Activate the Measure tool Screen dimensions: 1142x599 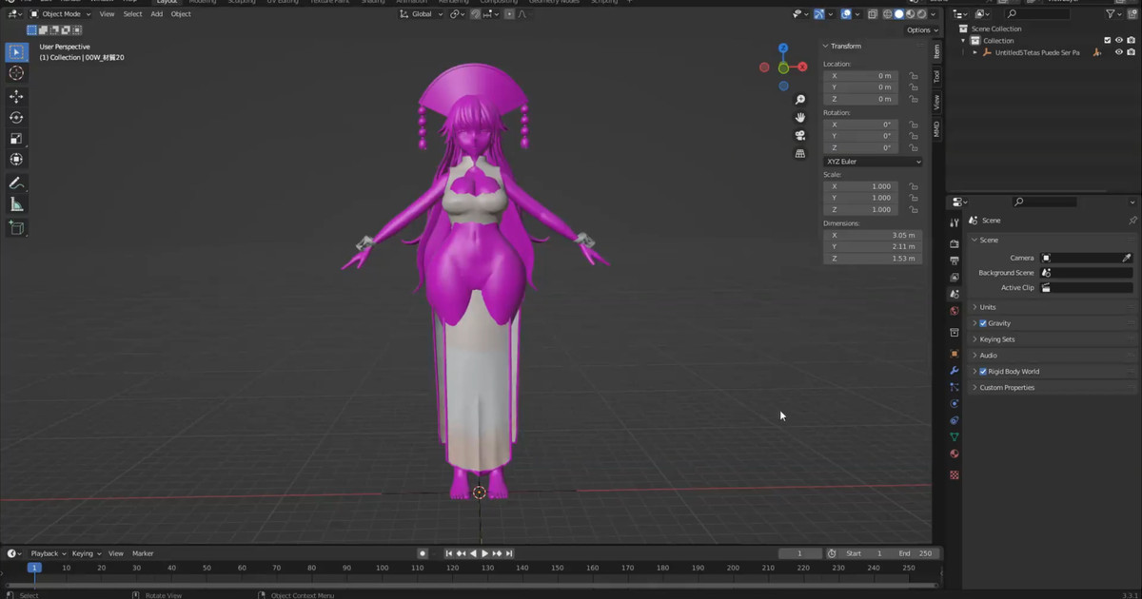(16, 204)
